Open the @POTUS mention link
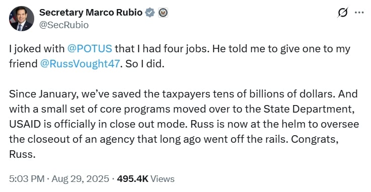 click(90, 49)
